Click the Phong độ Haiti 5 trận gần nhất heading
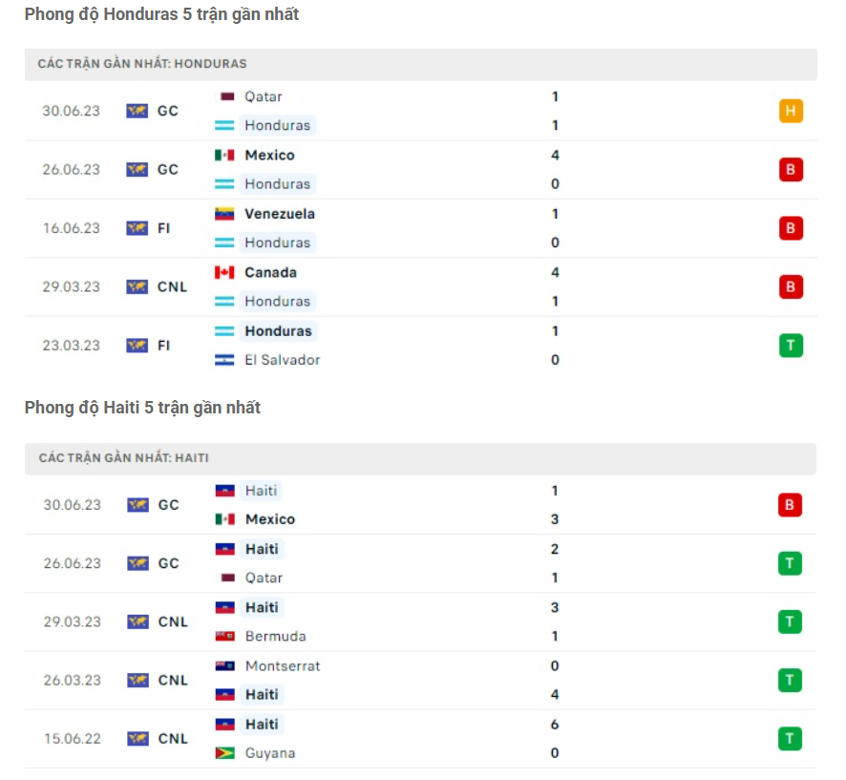Screen dimensions: 846x780 click(141, 408)
